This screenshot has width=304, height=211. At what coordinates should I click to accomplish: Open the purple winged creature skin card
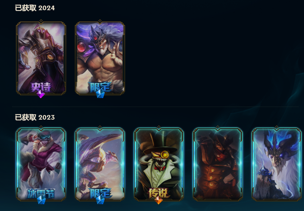[100, 164]
